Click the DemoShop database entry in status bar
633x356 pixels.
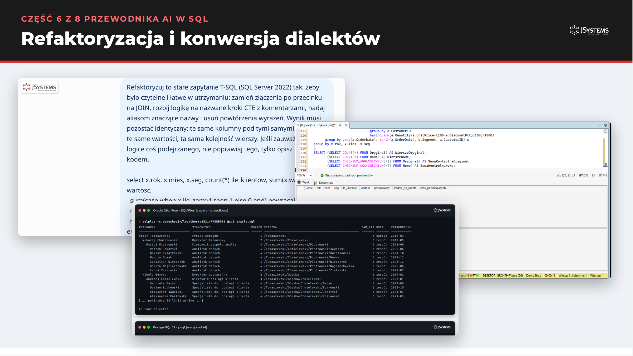(533, 276)
